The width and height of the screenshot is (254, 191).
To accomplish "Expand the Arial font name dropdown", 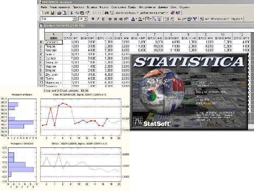I will coord(74,19).
